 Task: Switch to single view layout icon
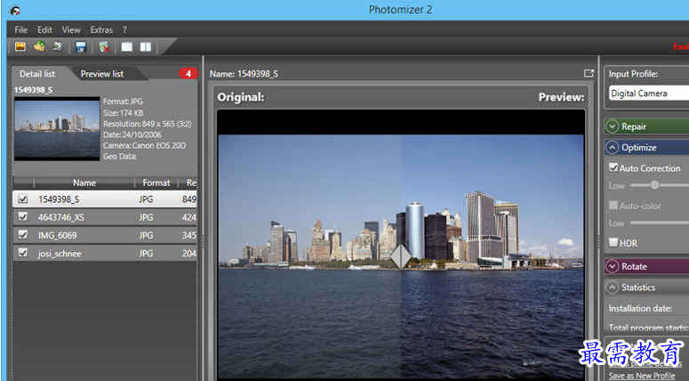pyautogui.click(x=126, y=46)
